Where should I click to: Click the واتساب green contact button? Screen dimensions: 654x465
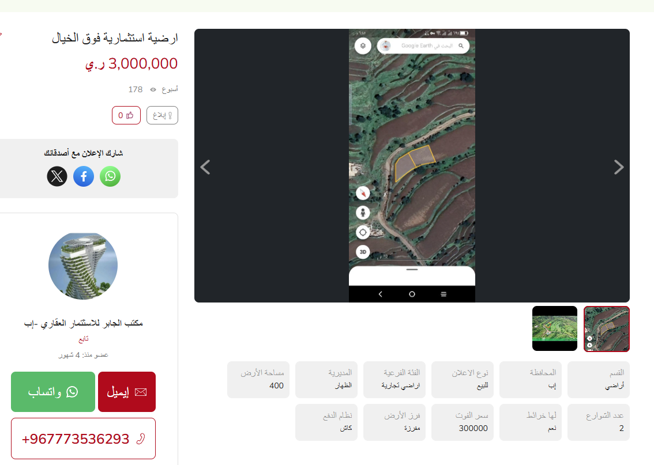point(53,392)
